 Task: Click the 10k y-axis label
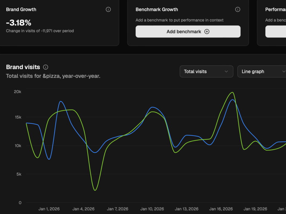[18, 146]
